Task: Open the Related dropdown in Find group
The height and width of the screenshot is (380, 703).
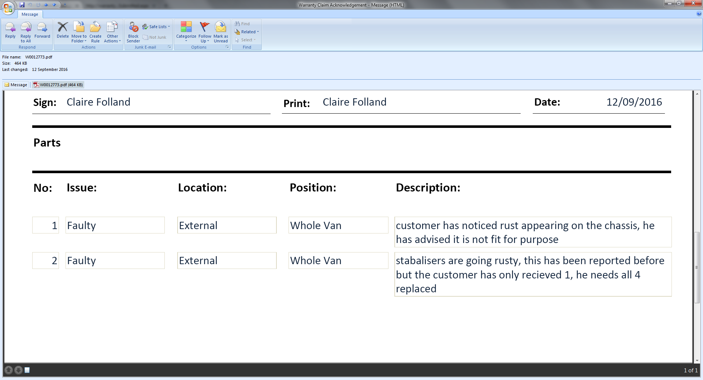Action: pos(247,32)
